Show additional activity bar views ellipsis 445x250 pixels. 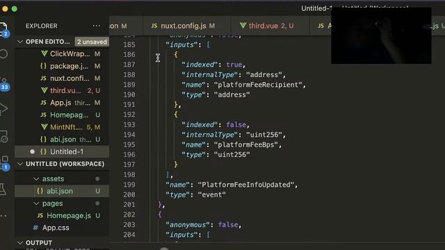click(x=3, y=216)
